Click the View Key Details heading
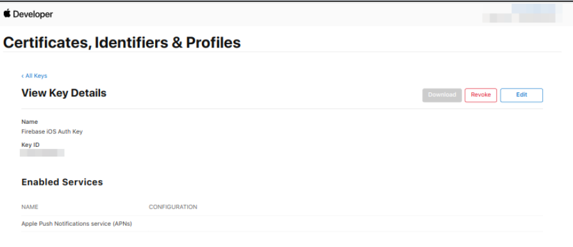The width and height of the screenshot is (573, 247). (x=64, y=93)
